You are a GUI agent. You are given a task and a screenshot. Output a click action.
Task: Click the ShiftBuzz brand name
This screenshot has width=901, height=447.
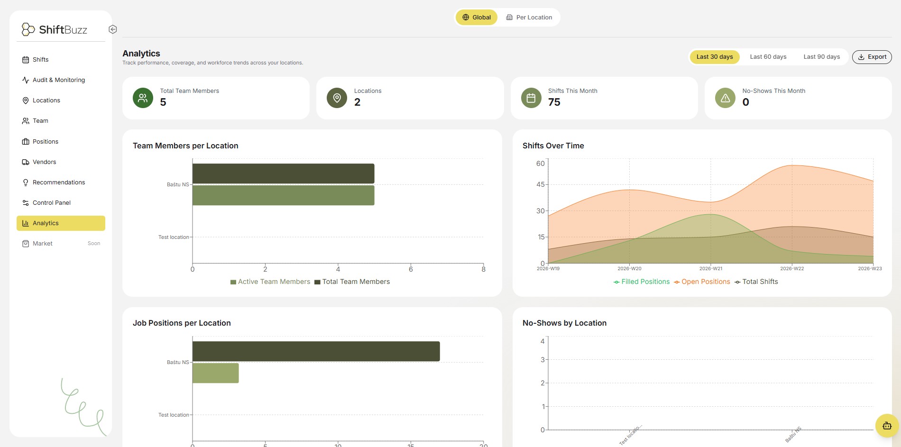click(x=63, y=30)
